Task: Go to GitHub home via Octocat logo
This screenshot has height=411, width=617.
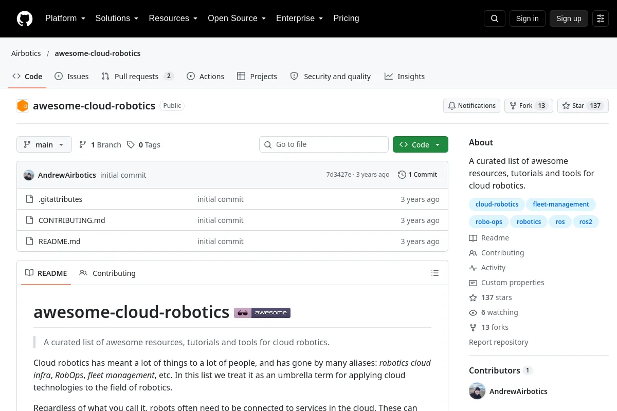Action: [x=25, y=18]
